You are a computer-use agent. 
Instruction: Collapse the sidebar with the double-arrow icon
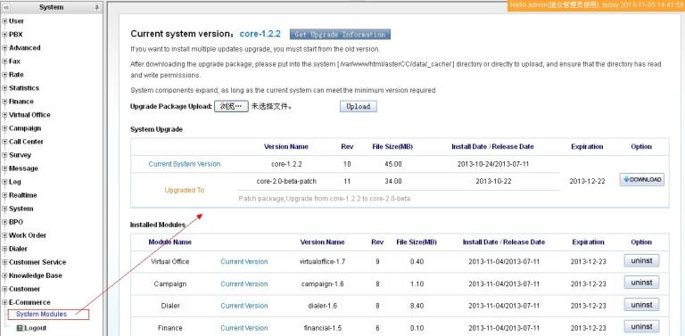tap(6, 7)
